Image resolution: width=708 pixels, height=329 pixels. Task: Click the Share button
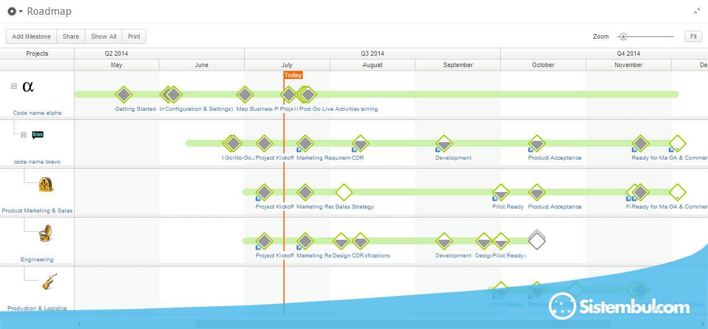(71, 36)
